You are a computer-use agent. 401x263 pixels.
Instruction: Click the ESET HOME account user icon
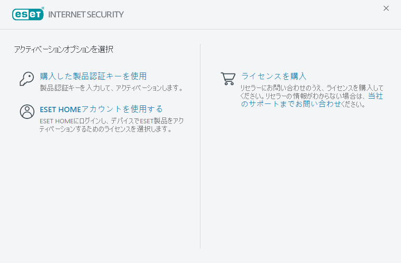(27, 112)
